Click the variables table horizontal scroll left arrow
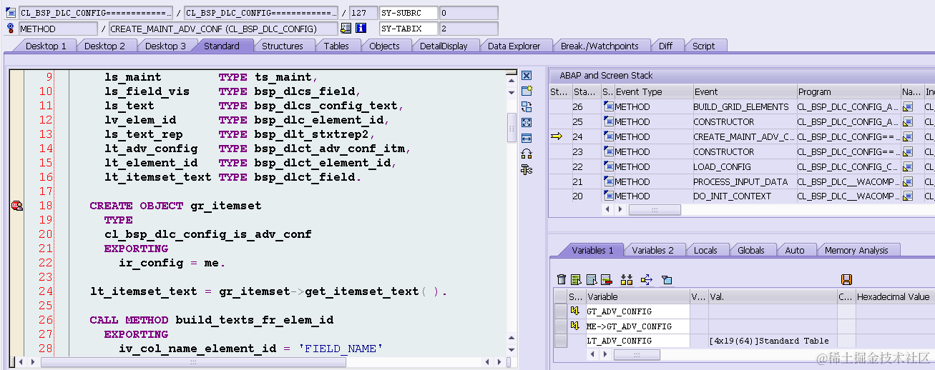The width and height of the screenshot is (935, 370). pos(592,354)
